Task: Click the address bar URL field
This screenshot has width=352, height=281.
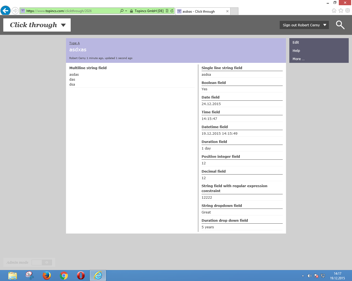Action: (x=71, y=11)
